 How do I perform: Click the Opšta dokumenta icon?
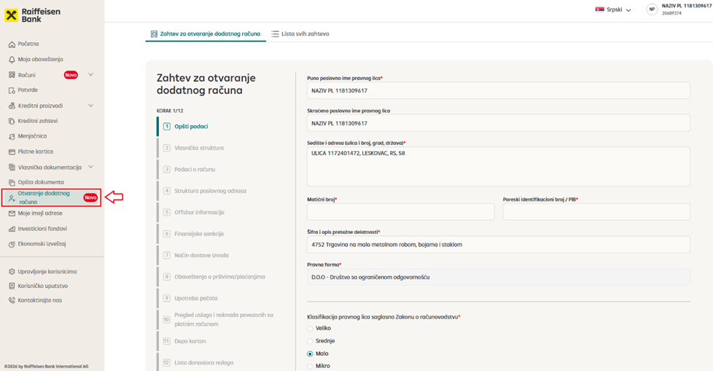point(12,182)
